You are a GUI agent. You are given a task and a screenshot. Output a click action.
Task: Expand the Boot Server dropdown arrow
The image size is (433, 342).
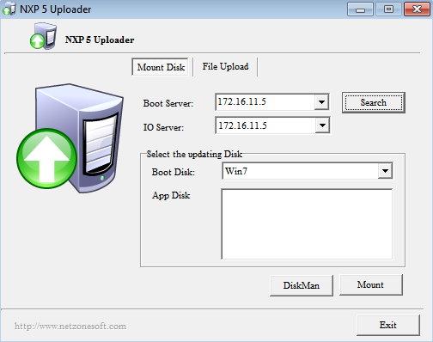tap(321, 102)
